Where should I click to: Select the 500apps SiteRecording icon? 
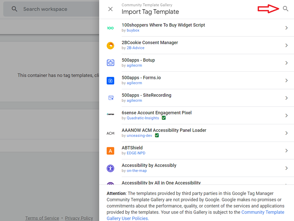coord(110,98)
